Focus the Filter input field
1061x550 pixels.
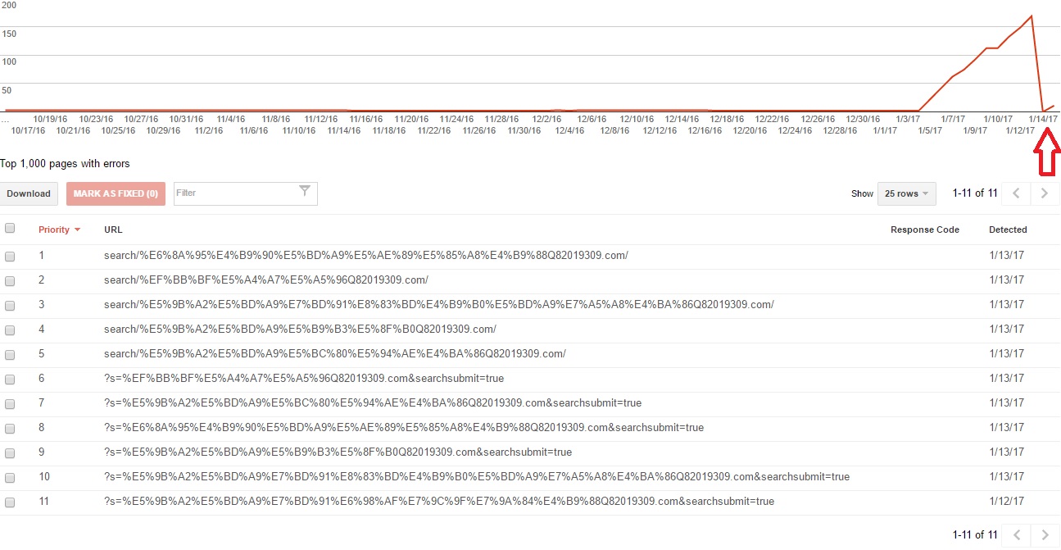245,193
